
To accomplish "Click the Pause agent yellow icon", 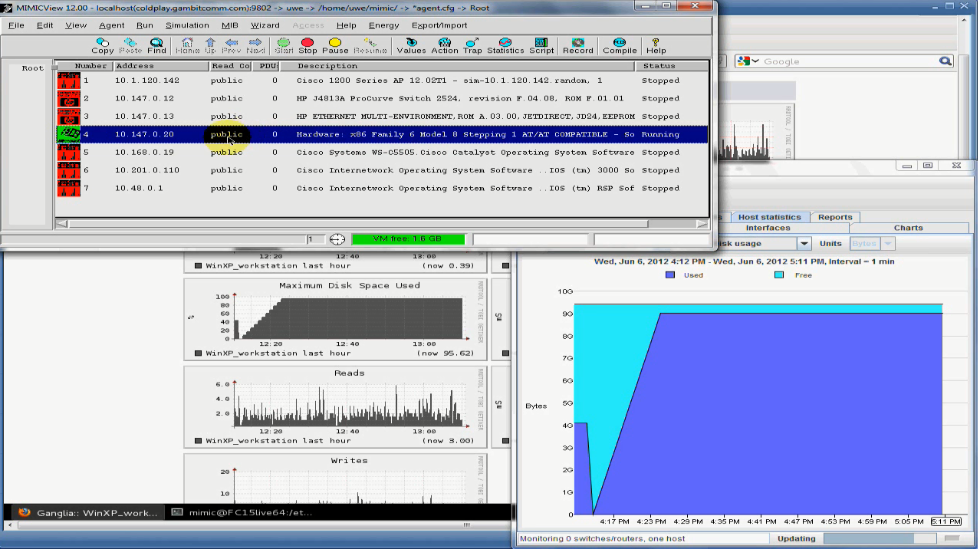I will tap(335, 45).
